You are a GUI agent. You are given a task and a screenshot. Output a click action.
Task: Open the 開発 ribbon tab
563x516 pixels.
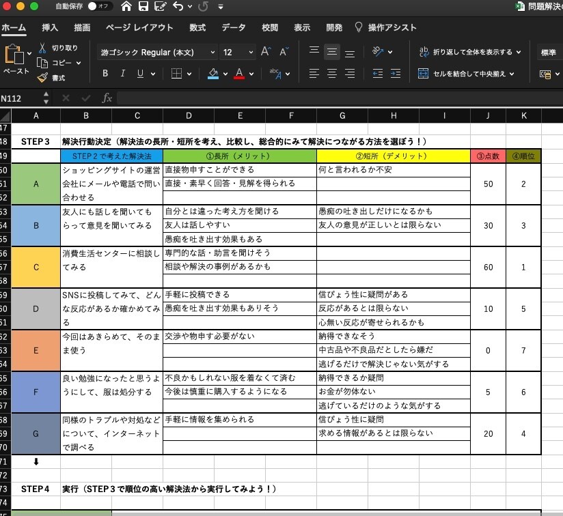coord(334,27)
